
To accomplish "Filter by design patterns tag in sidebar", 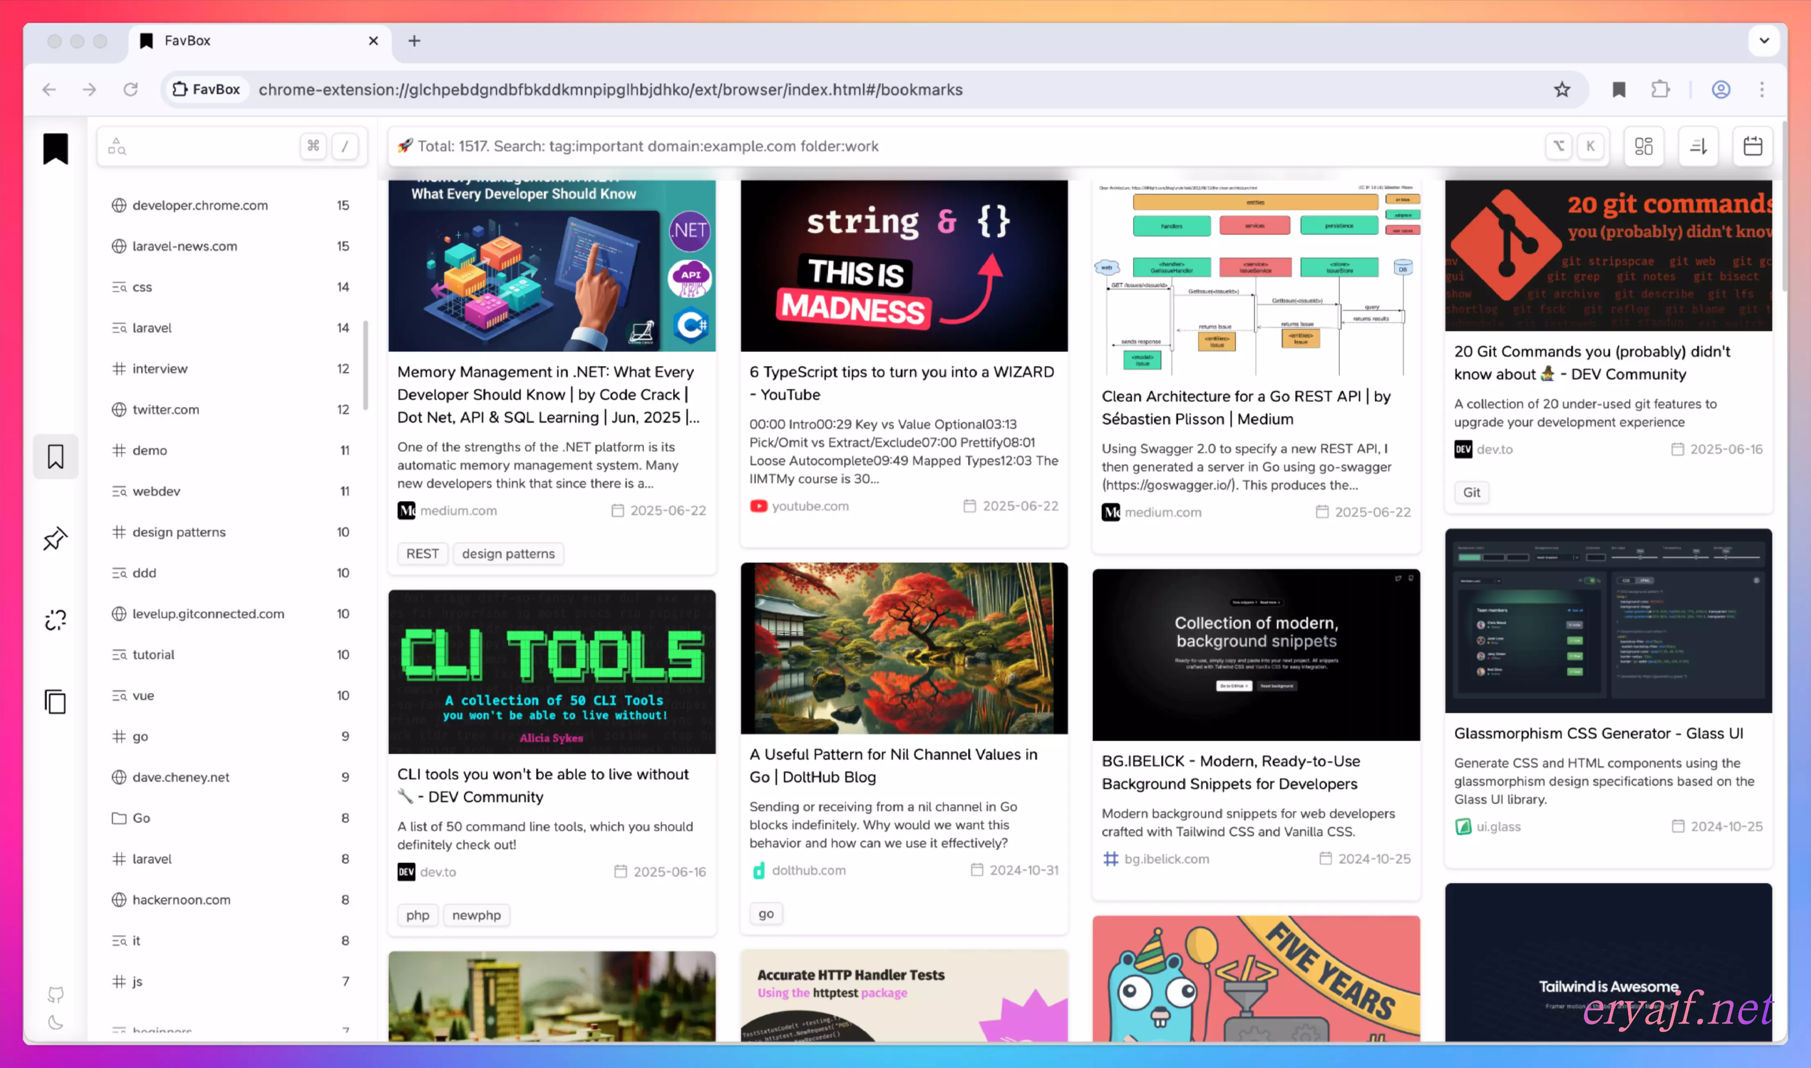I will point(230,532).
